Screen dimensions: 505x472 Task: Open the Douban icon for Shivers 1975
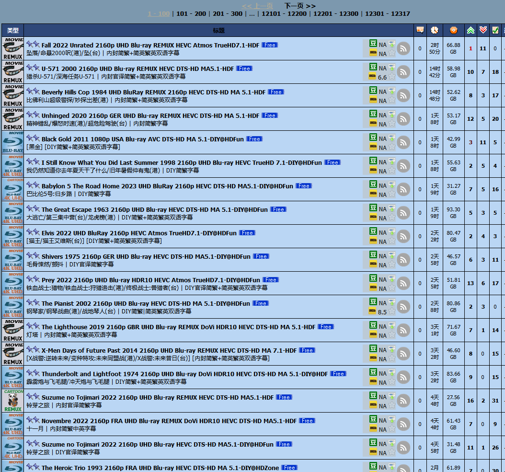point(373,255)
